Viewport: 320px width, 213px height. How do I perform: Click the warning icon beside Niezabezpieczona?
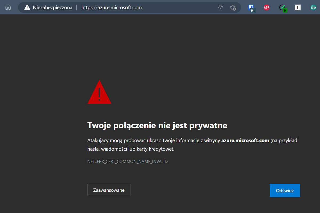pyautogui.click(x=27, y=7)
